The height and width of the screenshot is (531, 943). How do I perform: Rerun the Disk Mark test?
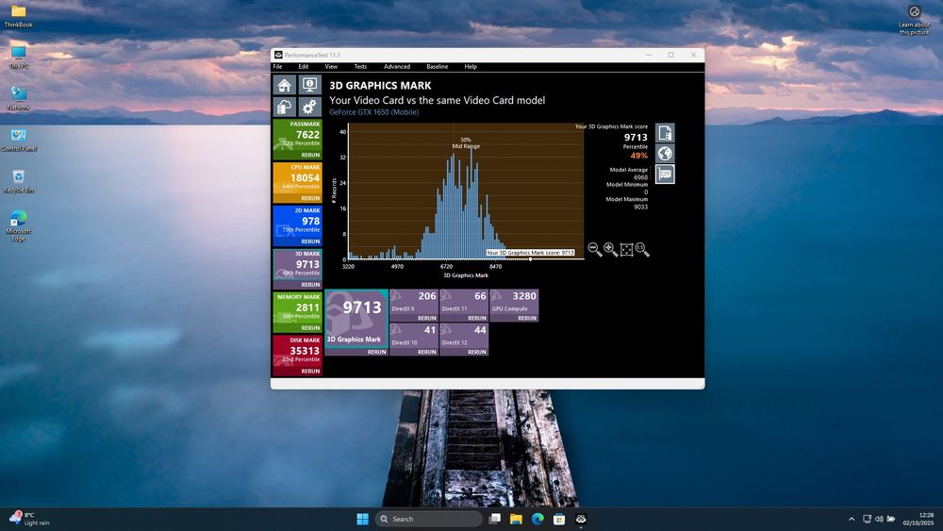click(x=310, y=372)
